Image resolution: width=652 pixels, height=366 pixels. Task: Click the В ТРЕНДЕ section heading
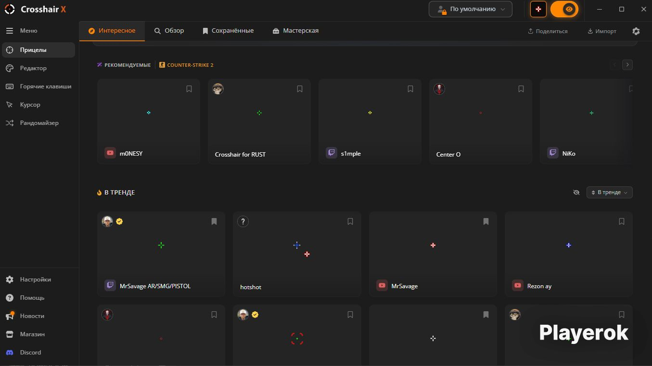[119, 193]
